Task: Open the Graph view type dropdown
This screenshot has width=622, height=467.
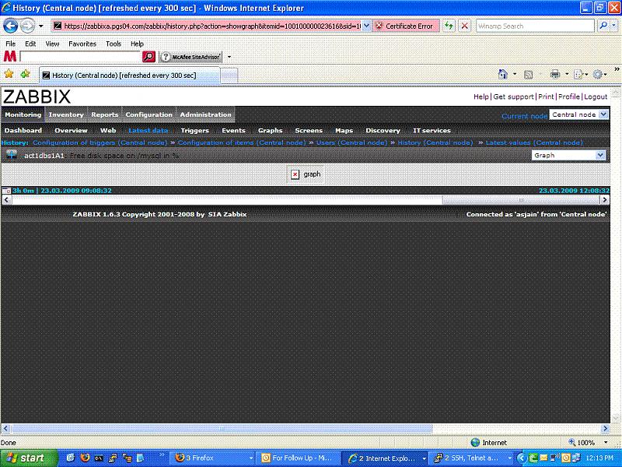Action: 568,155
